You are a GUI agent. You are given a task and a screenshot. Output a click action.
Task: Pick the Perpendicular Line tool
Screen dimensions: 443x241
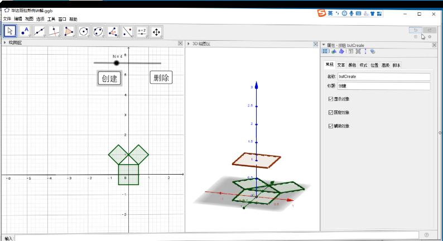(54, 31)
